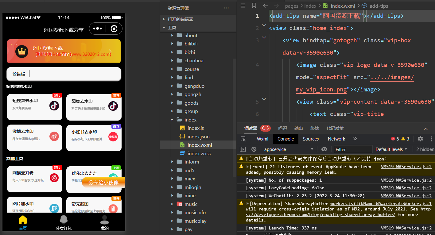
Task: Click the editor outline list icon
Action: (x=243, y=6)
